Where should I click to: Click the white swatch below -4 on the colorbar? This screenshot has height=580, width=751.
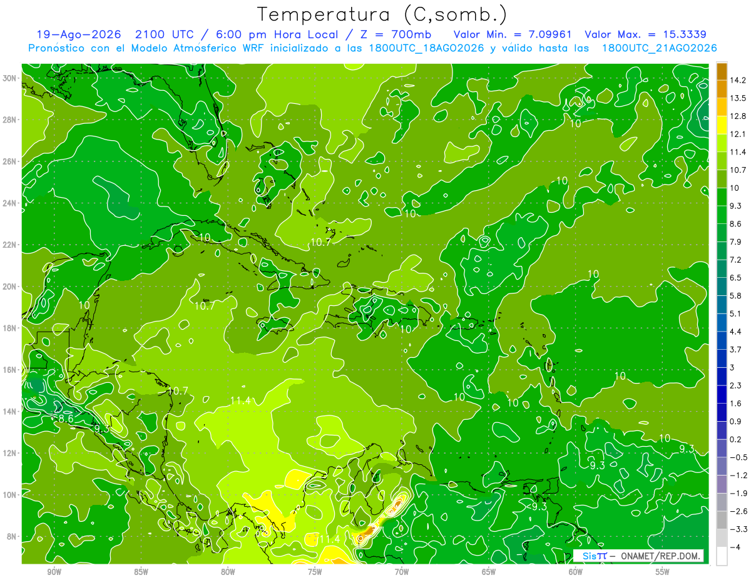pos(722,556)
